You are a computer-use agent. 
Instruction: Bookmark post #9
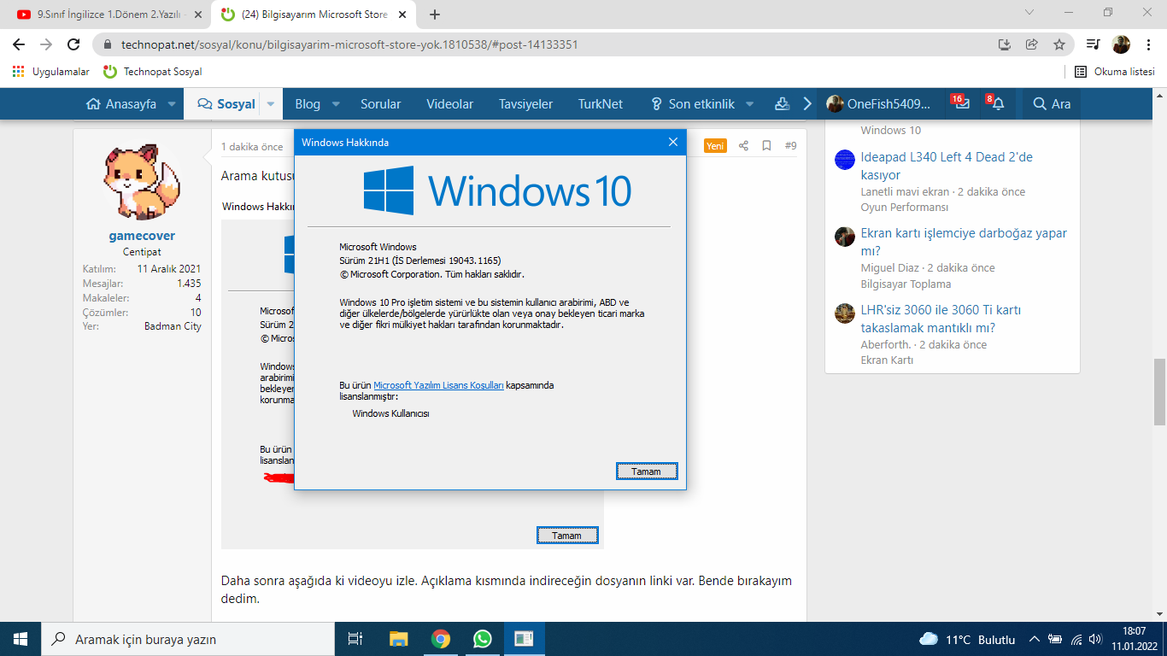(x=766, y=146)
